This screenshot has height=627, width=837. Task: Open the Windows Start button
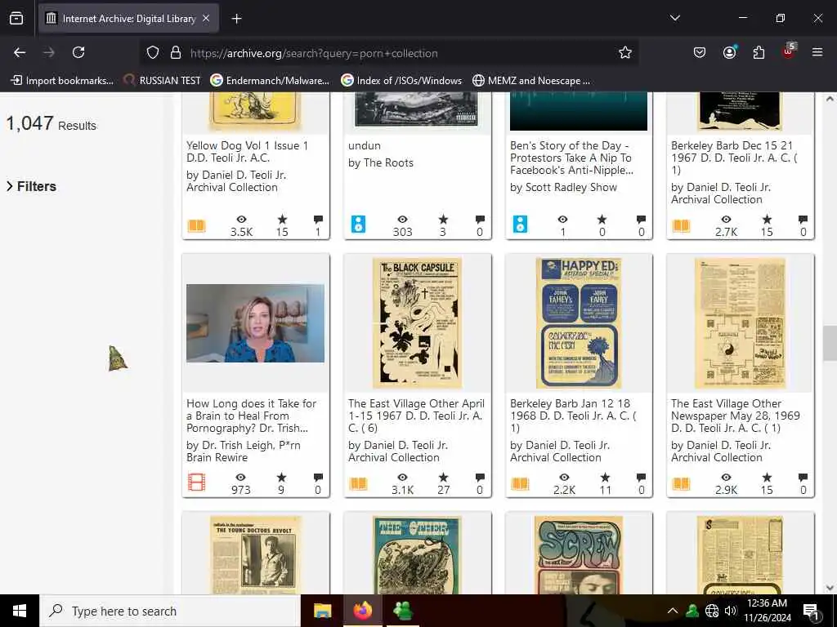[x=20, y=611]
